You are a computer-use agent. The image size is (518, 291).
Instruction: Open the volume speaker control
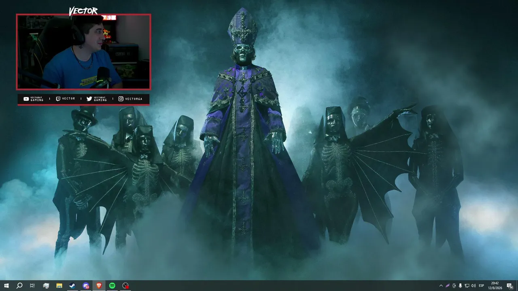473,286
